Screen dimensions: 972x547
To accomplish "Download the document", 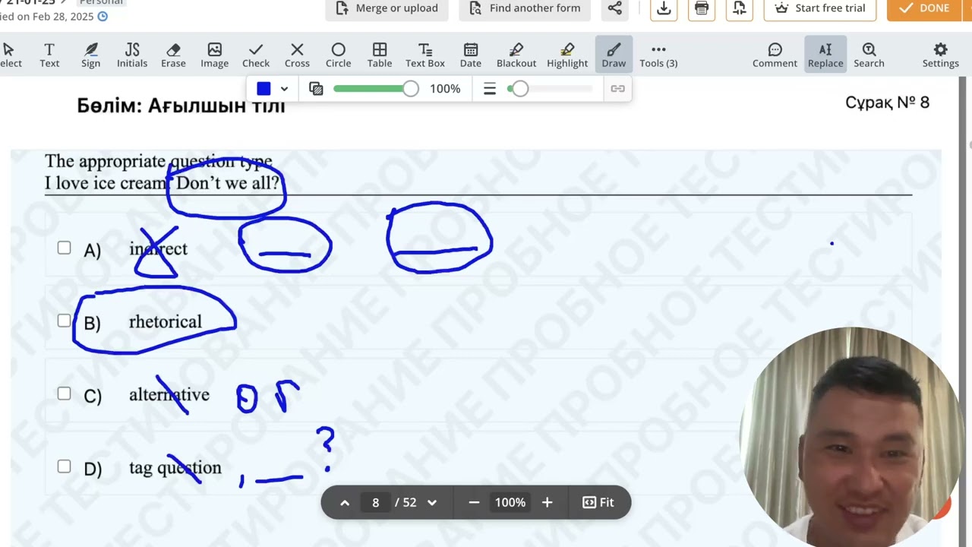I will [664, 8].
